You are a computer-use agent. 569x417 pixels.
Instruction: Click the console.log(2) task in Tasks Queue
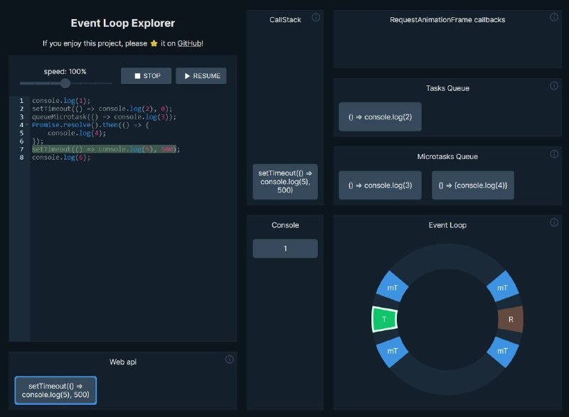tap(379, 117)
